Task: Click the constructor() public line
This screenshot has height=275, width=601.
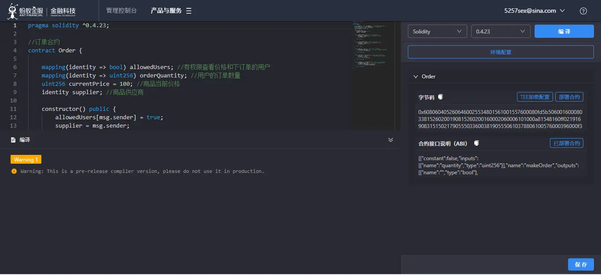Action: coord(79,109)
